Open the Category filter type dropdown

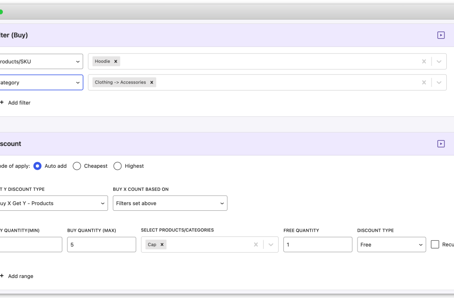pyautogui.click(x=41, y=82)
